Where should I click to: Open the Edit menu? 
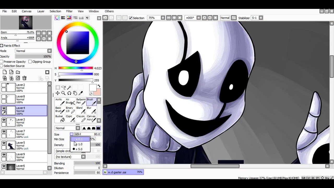(x=14, y=11)
